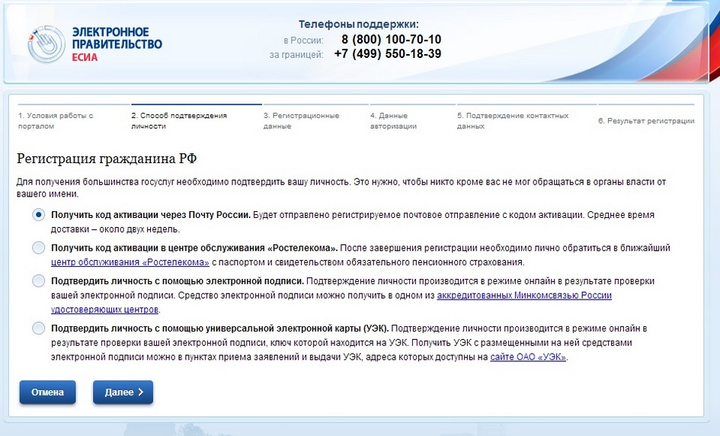Click the heading Регистрация гражданина РФ
This screenshot has height=436, width=720.
coord(107,159)
